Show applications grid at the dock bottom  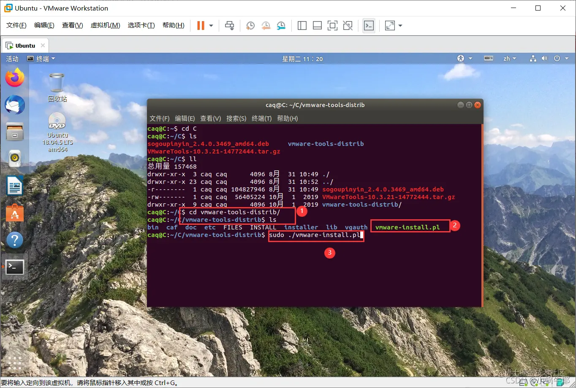coord(15,363)
